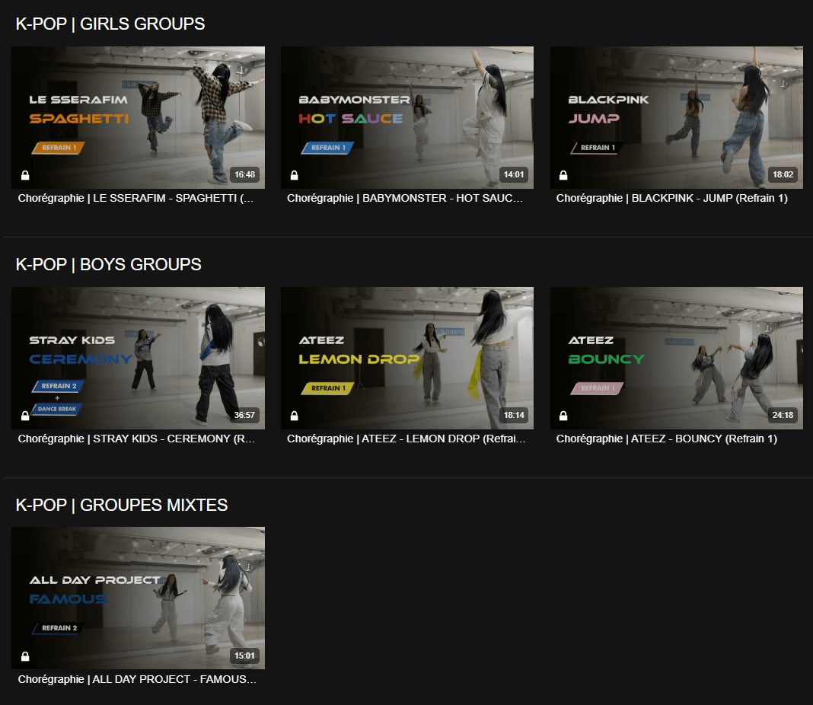Select the 'K-POP | GROUPES MIXTES' section heading
Viewport: 813px width, 705px height.
click(x=122, y=505)
